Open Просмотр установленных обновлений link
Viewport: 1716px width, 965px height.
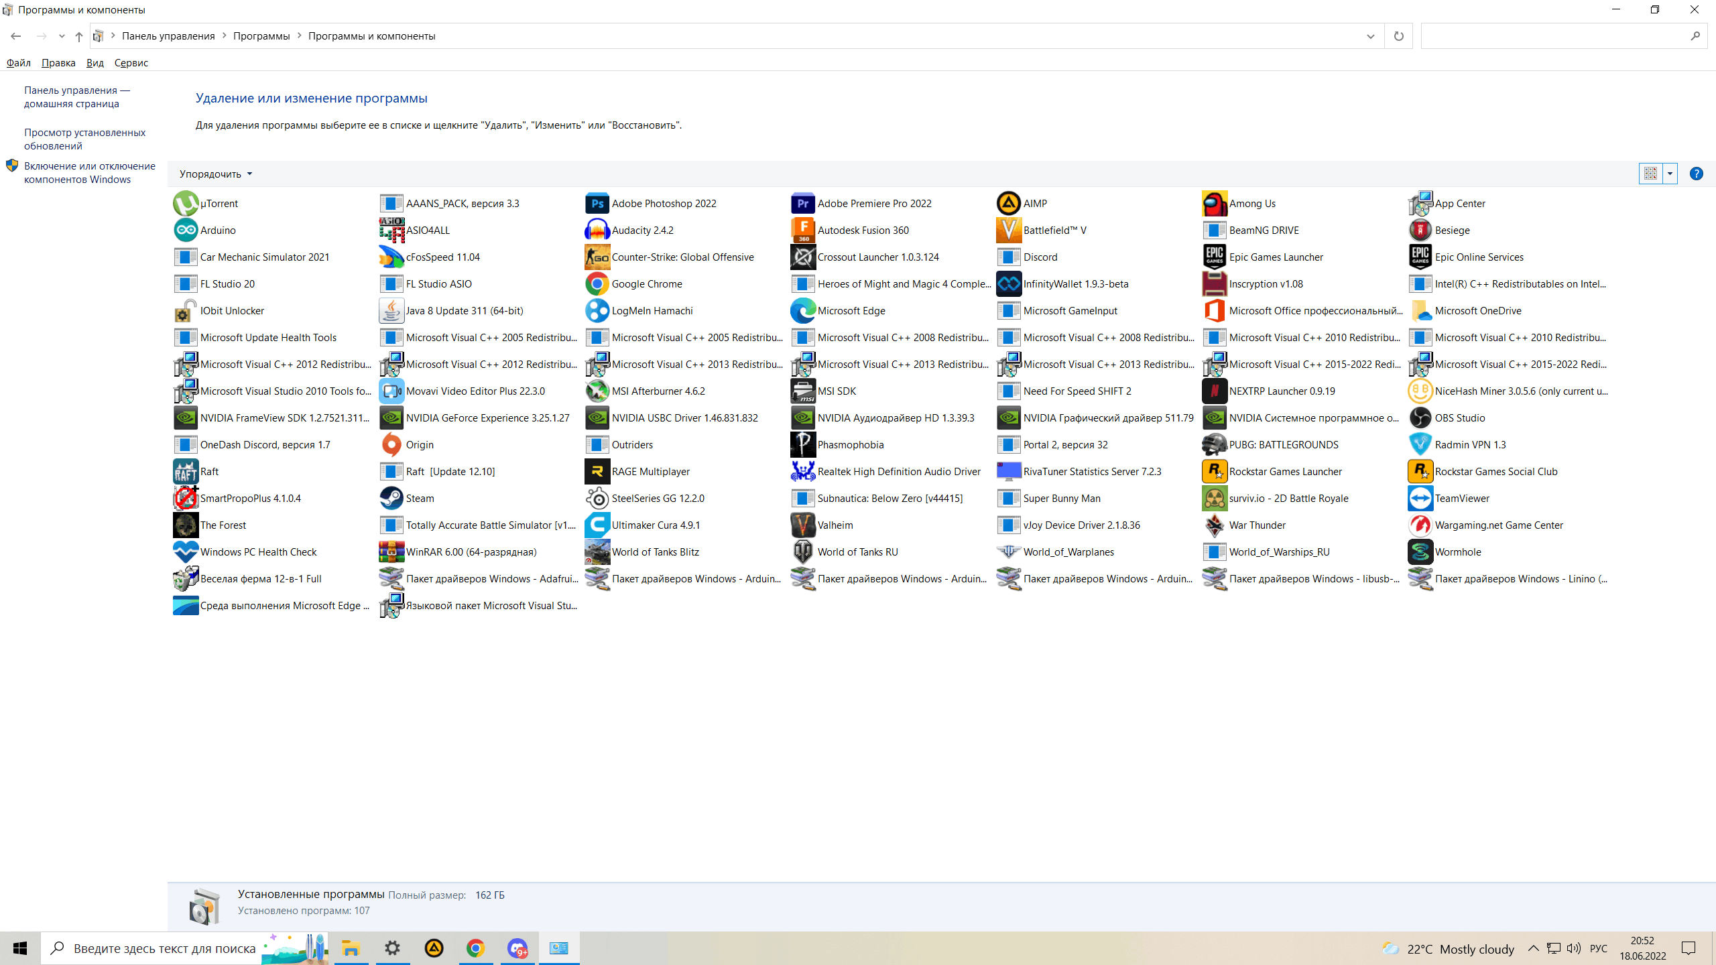[84, 139]
